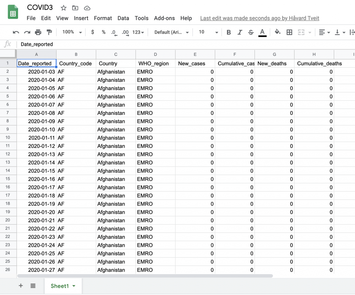Open the more formats 123 dropdown
This screenshot has height=295, width=355.
tap(138, 32)
